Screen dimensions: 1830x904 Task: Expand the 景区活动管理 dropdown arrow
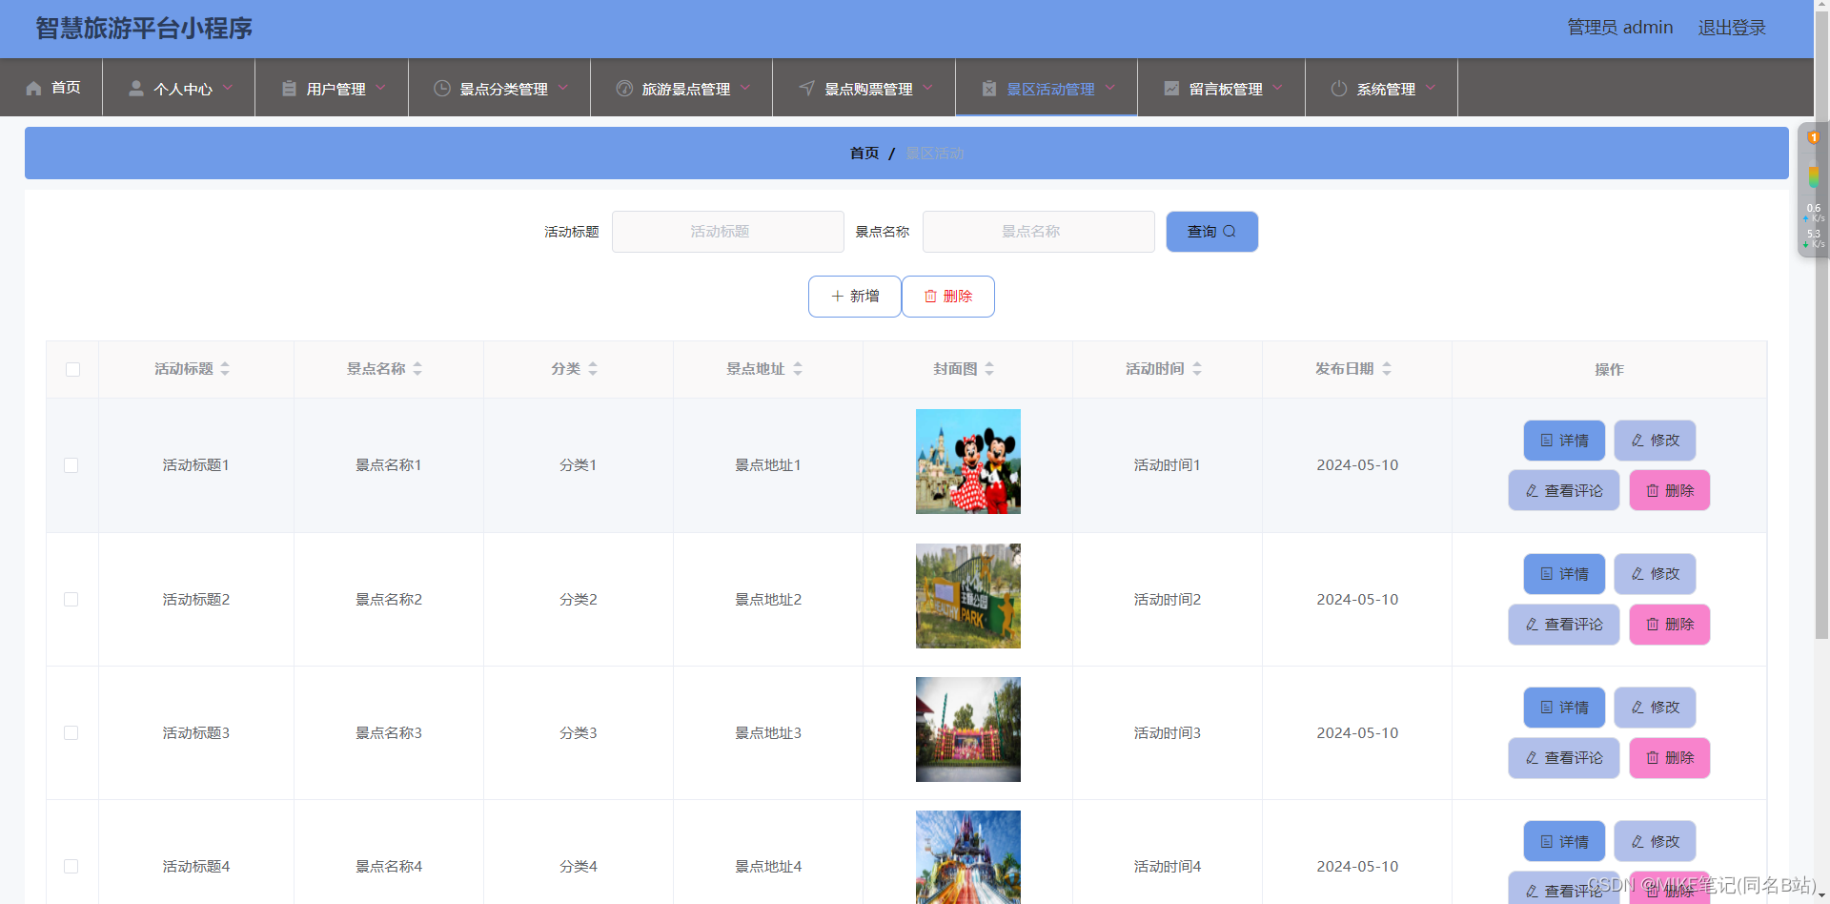[1110, 88]
